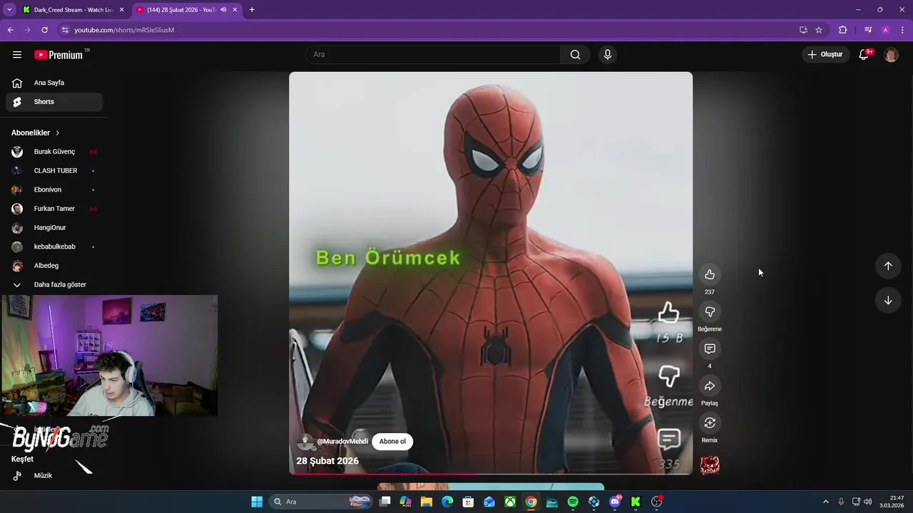Subscribe with the Abone ol button
Image resolution: width=913 pixels, height=513 pixels.
click(x=392, y=441)
